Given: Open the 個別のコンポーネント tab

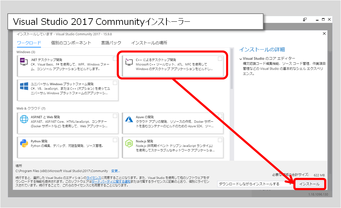Looking at the screenshot, I should click(x=71, y=43).
